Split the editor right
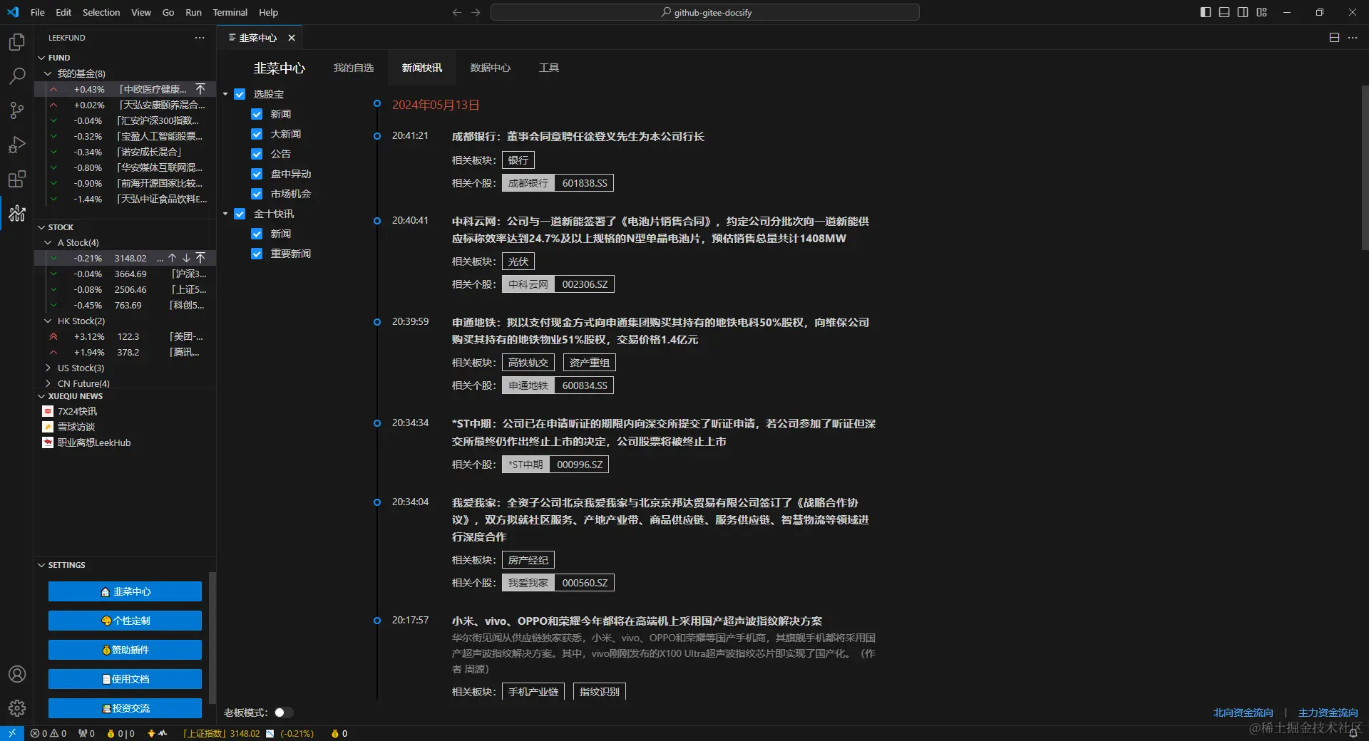The width and height of the screenshot is (1369, 741). (x=1334, y=38)
